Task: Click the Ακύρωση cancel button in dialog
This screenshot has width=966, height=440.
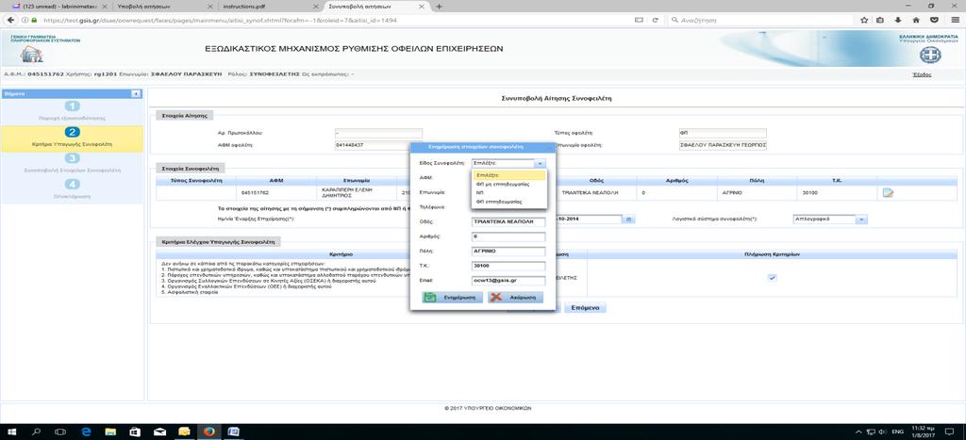Action: click(x=516, y=297)
